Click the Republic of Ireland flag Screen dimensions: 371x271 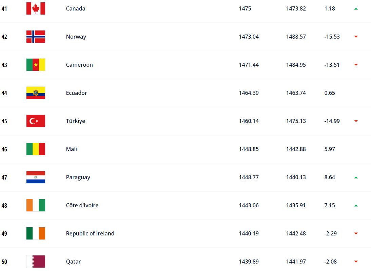pos(36,233)
